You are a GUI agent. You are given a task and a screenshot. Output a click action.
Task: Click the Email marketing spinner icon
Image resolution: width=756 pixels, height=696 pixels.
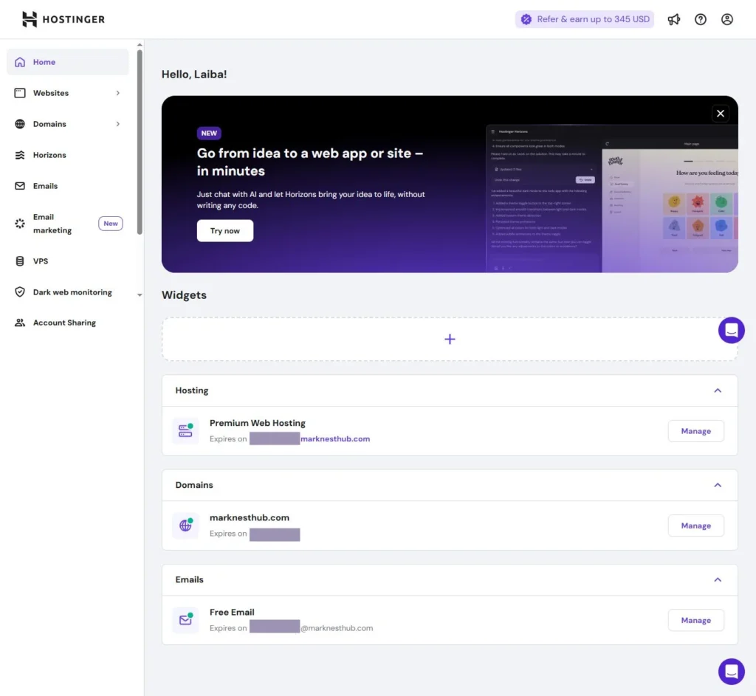[x=20, y=224]
